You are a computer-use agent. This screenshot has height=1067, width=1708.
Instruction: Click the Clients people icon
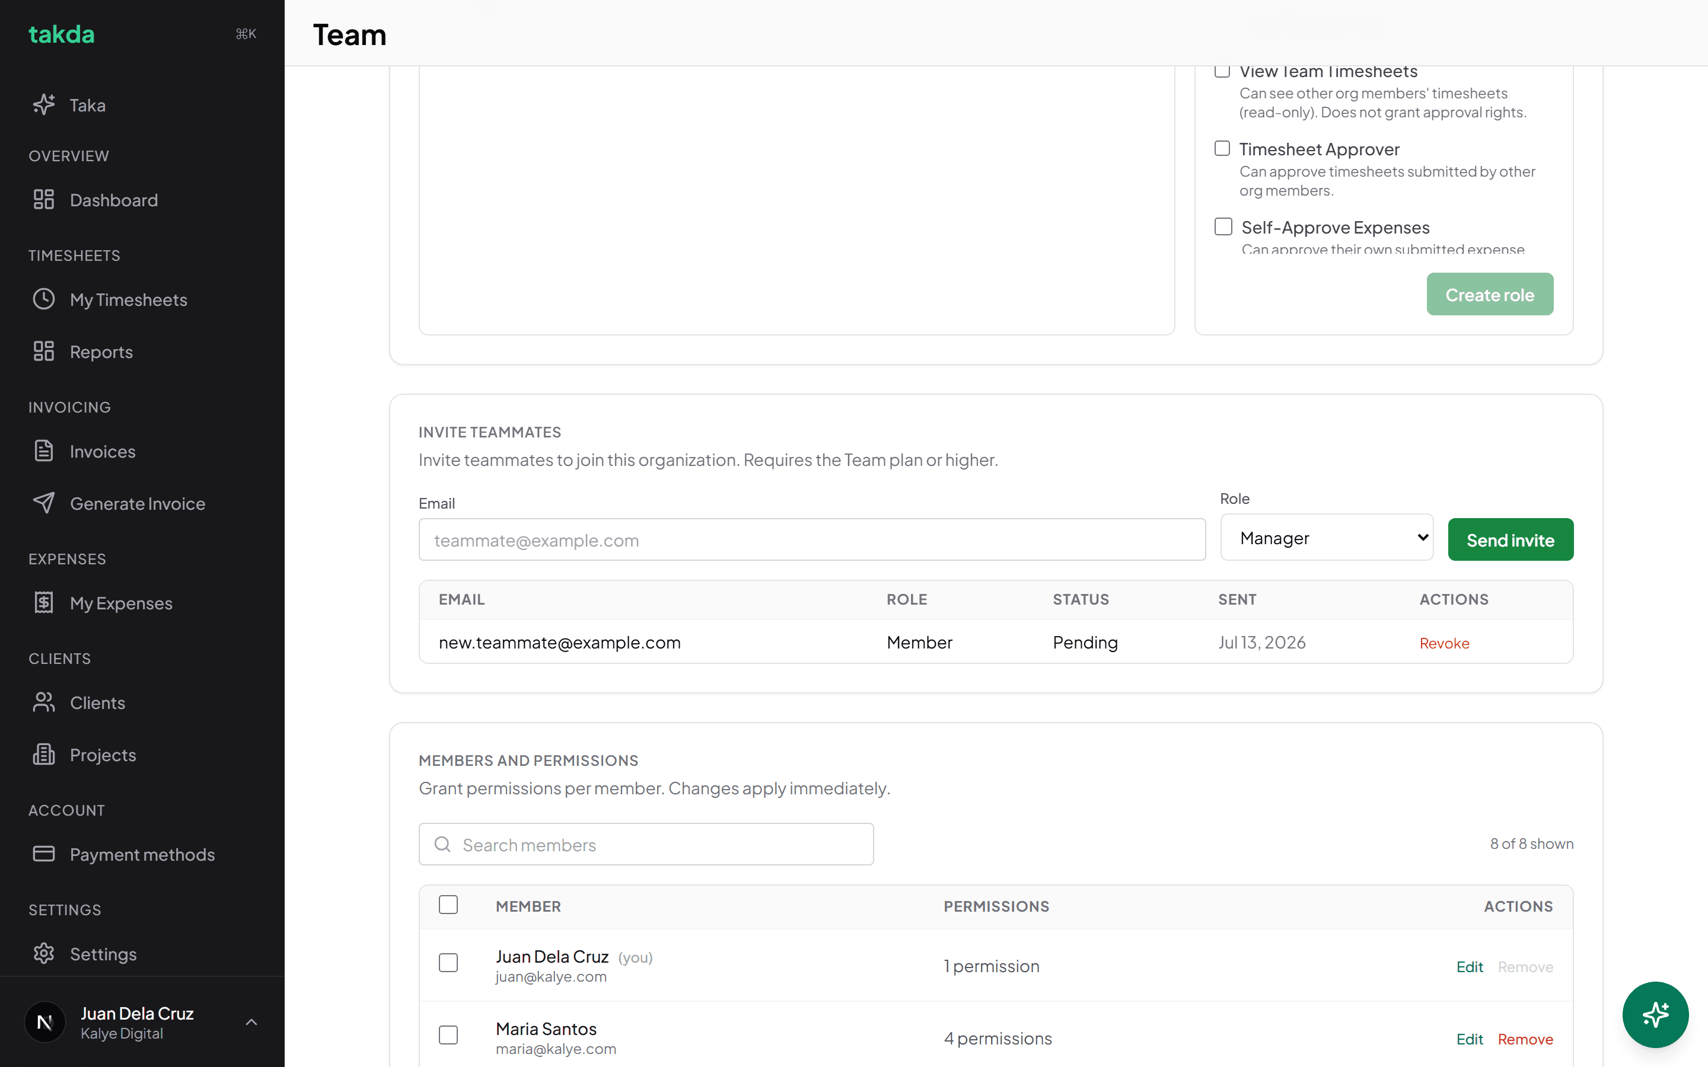44,702
